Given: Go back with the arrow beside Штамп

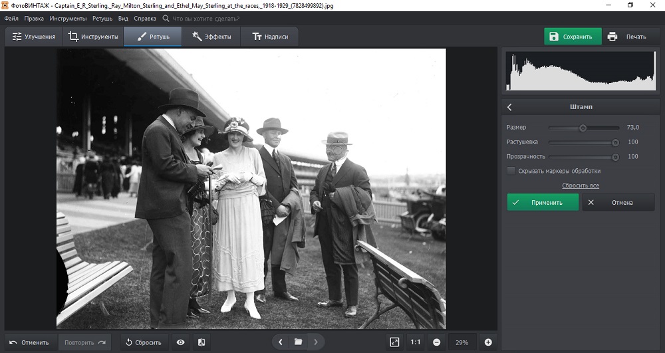Looking at the screenshot, I should coord(510,107).
